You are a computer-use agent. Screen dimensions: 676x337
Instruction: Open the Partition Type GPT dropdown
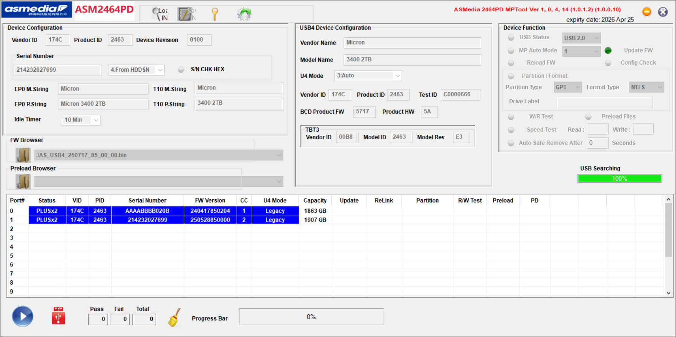(x=568, y=87)
